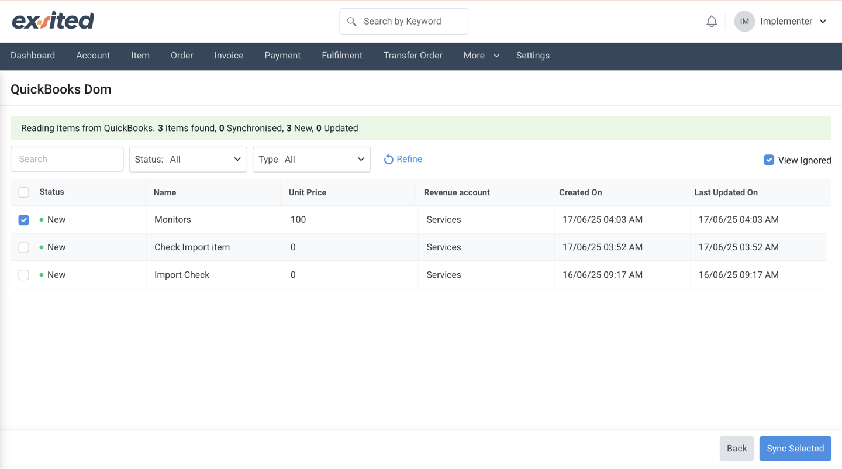Click the IM user avatar
Screen dimensions: 842x469
pos(744,22)
